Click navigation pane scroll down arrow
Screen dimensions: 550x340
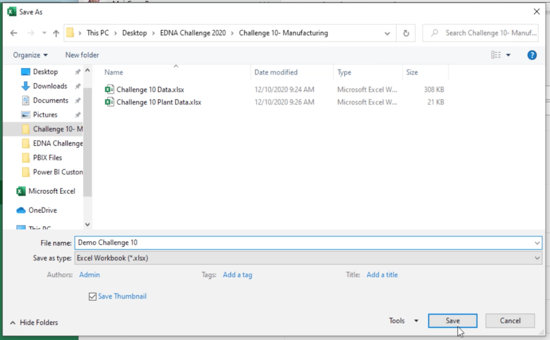[x=87, y=224]
